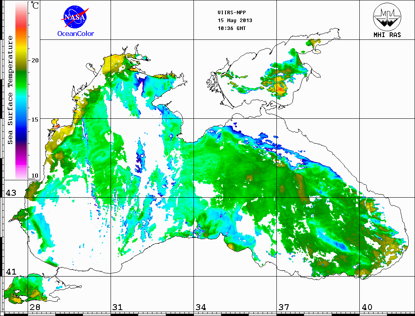Click the longitude label 31
The width and height of the screenshot is (415, 316).
118,307
